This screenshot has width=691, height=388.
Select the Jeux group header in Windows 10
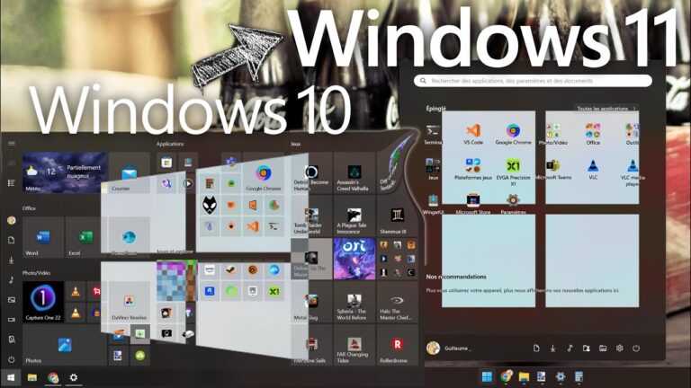[296, 144]
